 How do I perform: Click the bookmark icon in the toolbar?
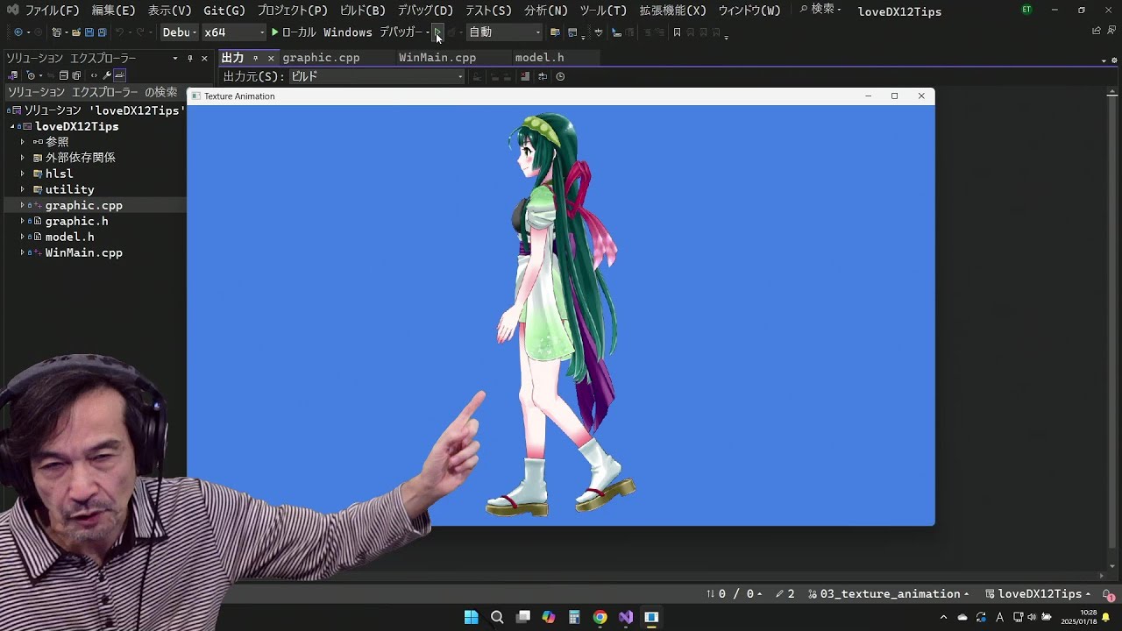(x=677, y=32)
